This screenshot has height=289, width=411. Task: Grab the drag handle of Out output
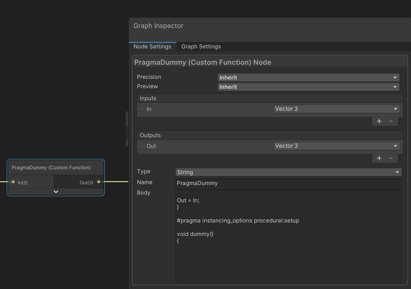click(x=141, y=146)
